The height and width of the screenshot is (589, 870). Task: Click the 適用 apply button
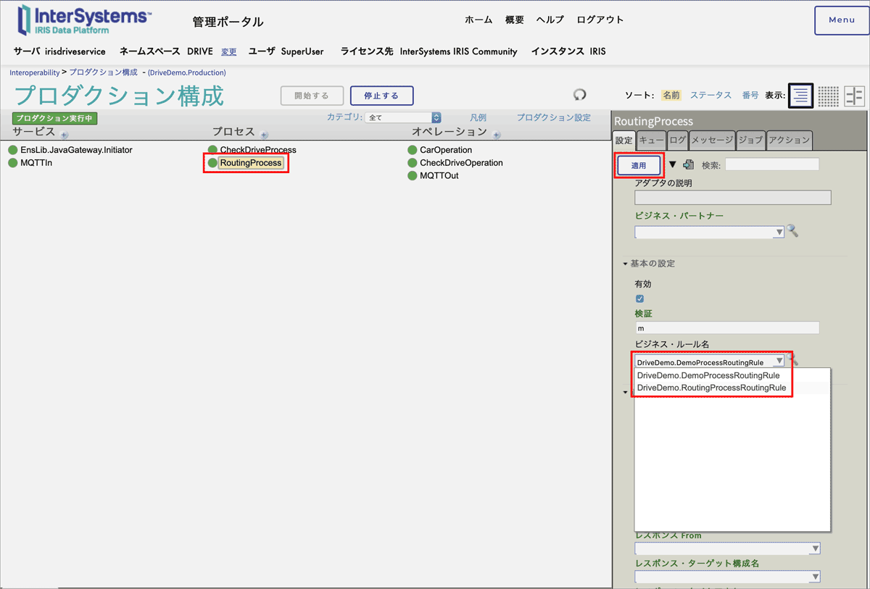tap(639, 166)
